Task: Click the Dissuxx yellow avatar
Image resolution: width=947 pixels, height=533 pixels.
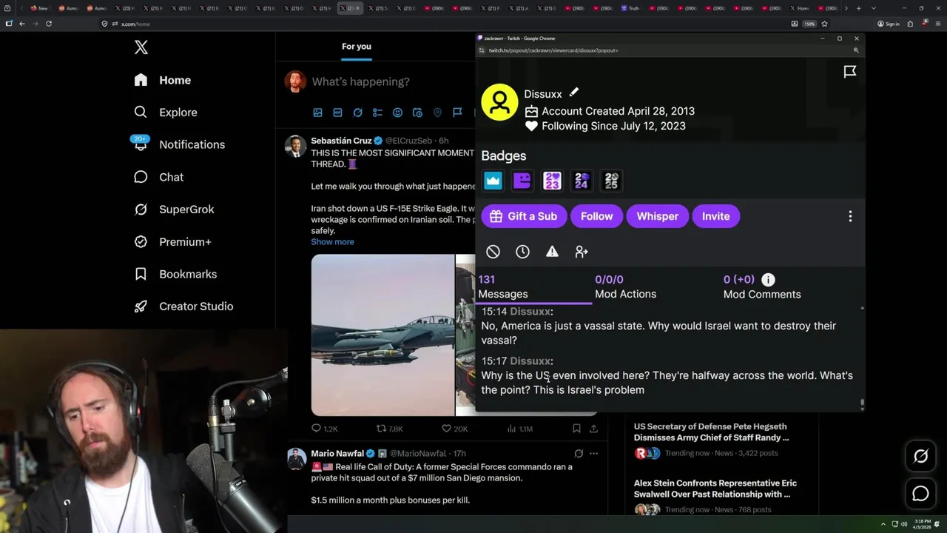Action: point(499,102)
